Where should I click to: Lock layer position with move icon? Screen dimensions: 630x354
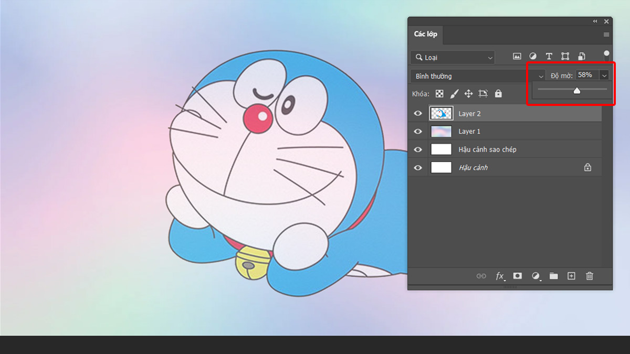(x=469, y=94)
